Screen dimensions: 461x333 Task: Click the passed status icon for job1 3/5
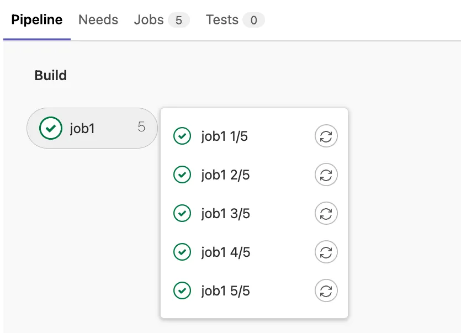point(182,213)
